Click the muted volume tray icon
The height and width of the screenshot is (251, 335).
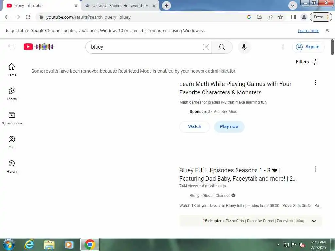[302, 245]
